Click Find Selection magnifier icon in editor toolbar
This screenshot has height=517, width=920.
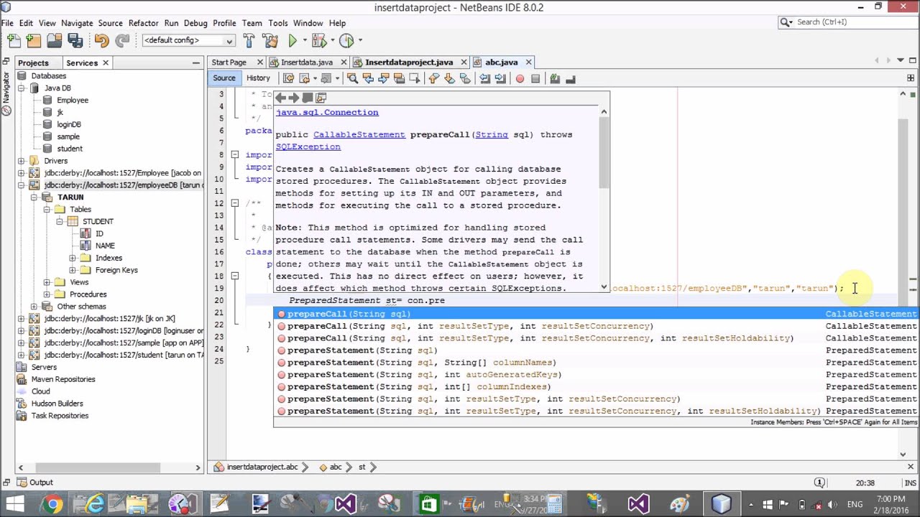tap(352, 78)
